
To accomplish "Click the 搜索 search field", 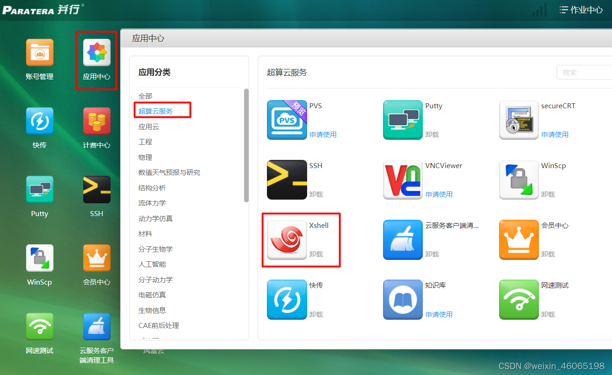I will point(584,72).
